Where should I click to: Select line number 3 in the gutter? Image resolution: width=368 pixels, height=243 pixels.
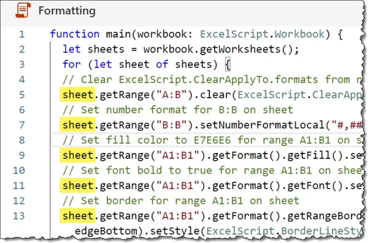pyautogui.click(x=22, y=65)
